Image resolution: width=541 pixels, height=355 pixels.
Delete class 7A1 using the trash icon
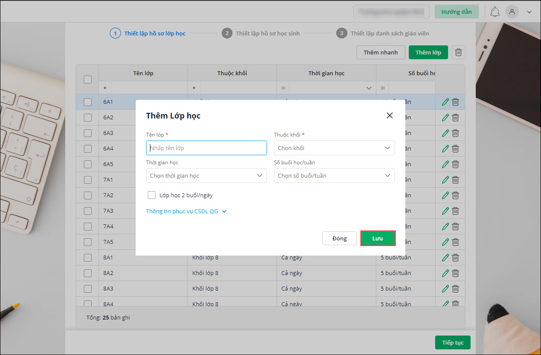pyautogui.click(x=455, y=180)
